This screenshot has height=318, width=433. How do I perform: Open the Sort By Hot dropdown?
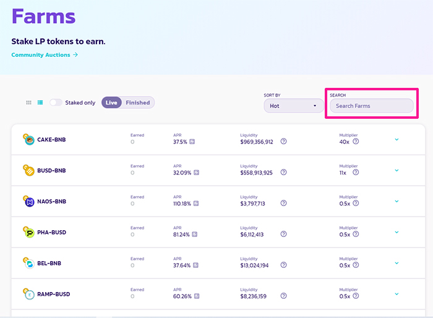click(x=294, y=106)
